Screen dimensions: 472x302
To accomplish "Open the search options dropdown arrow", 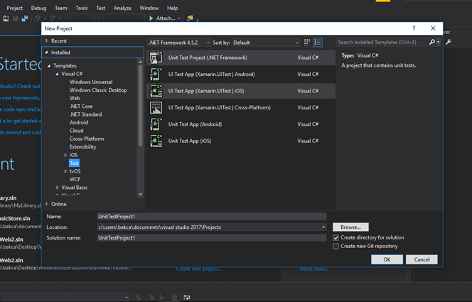I will point(439,42).
